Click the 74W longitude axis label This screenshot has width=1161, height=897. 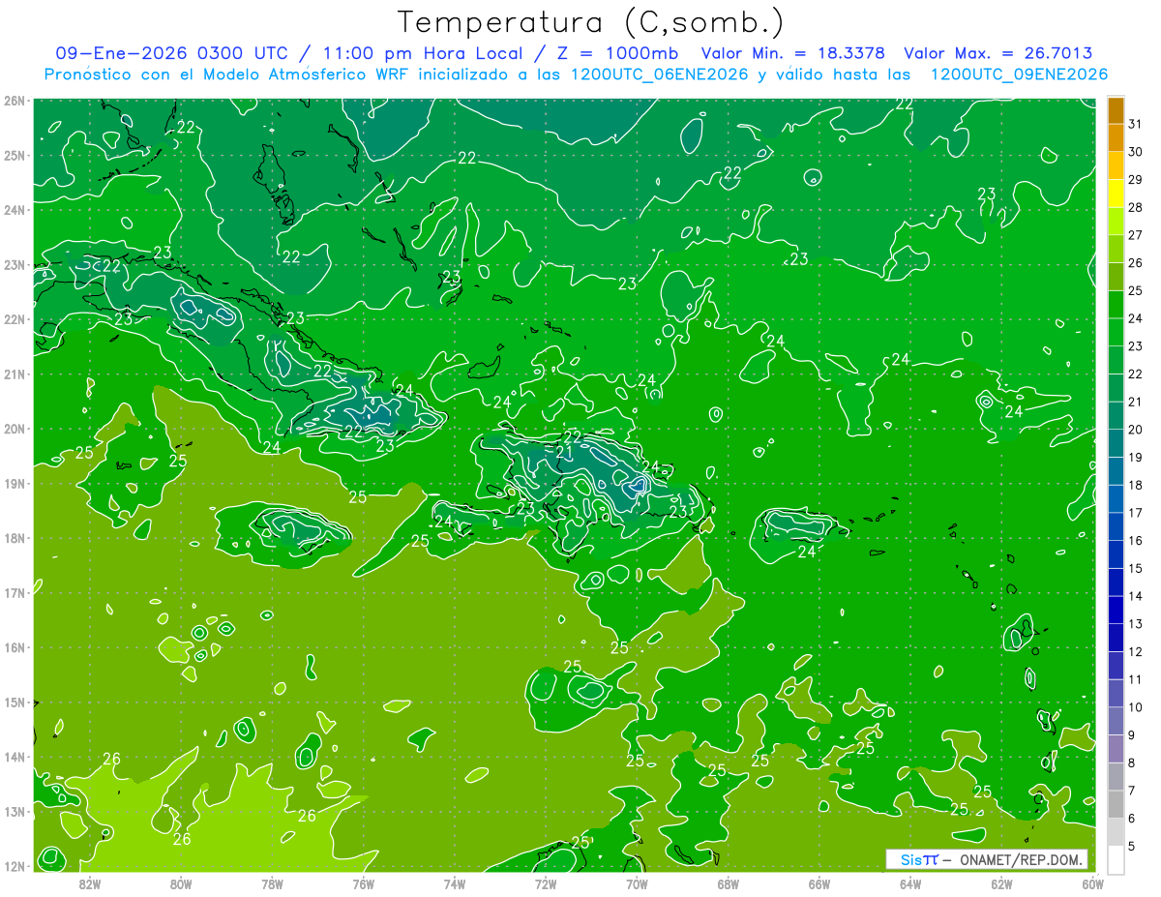click(455, 883)
